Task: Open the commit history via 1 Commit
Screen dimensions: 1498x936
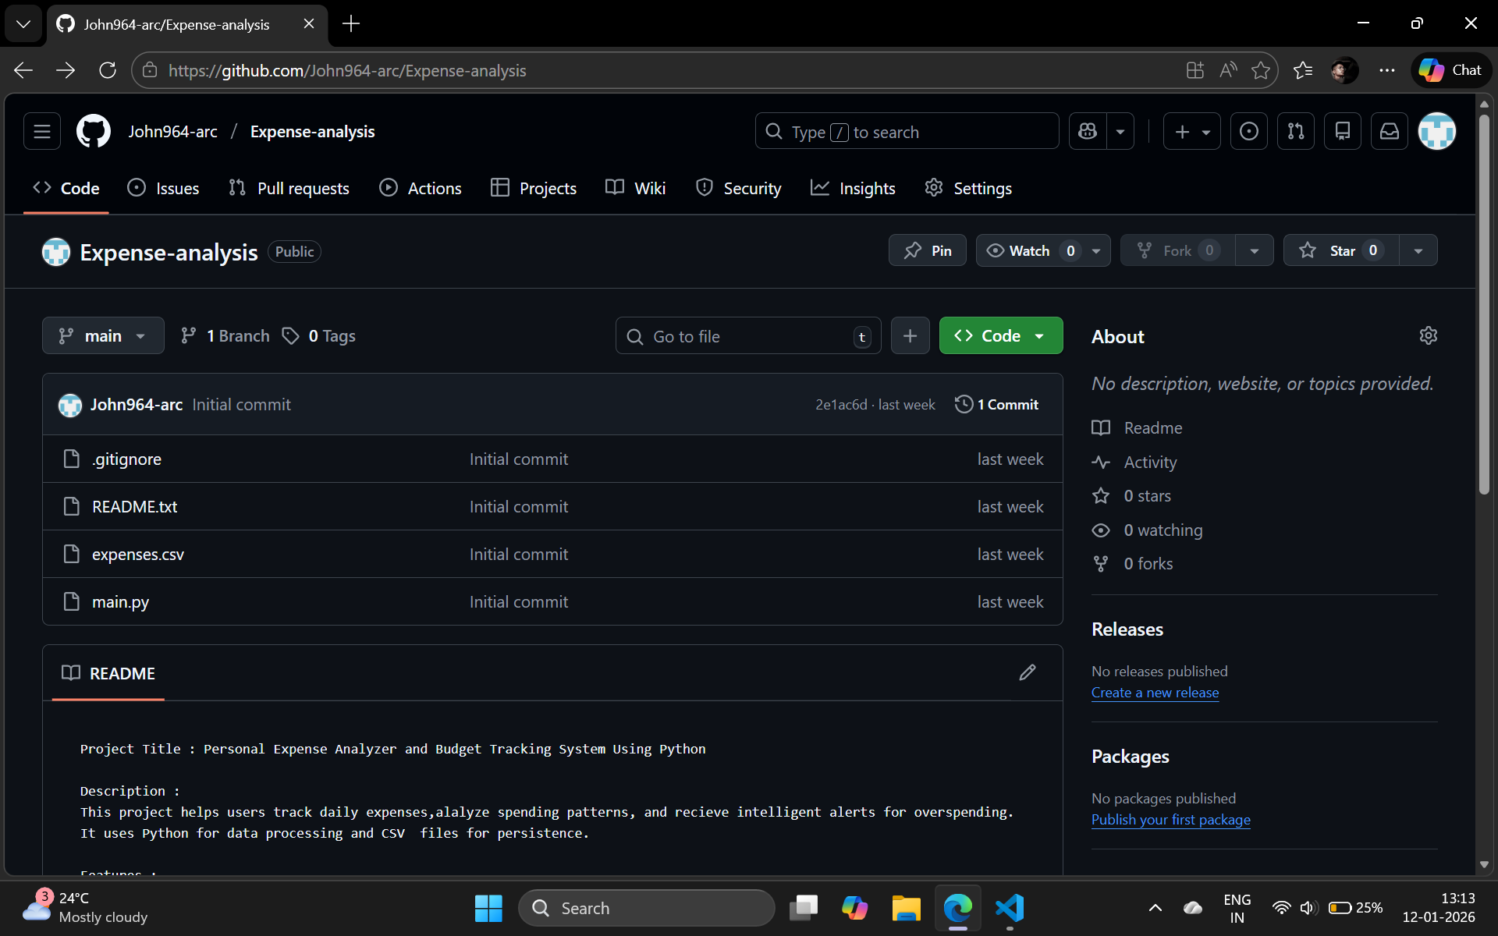Action: point(996,404)
